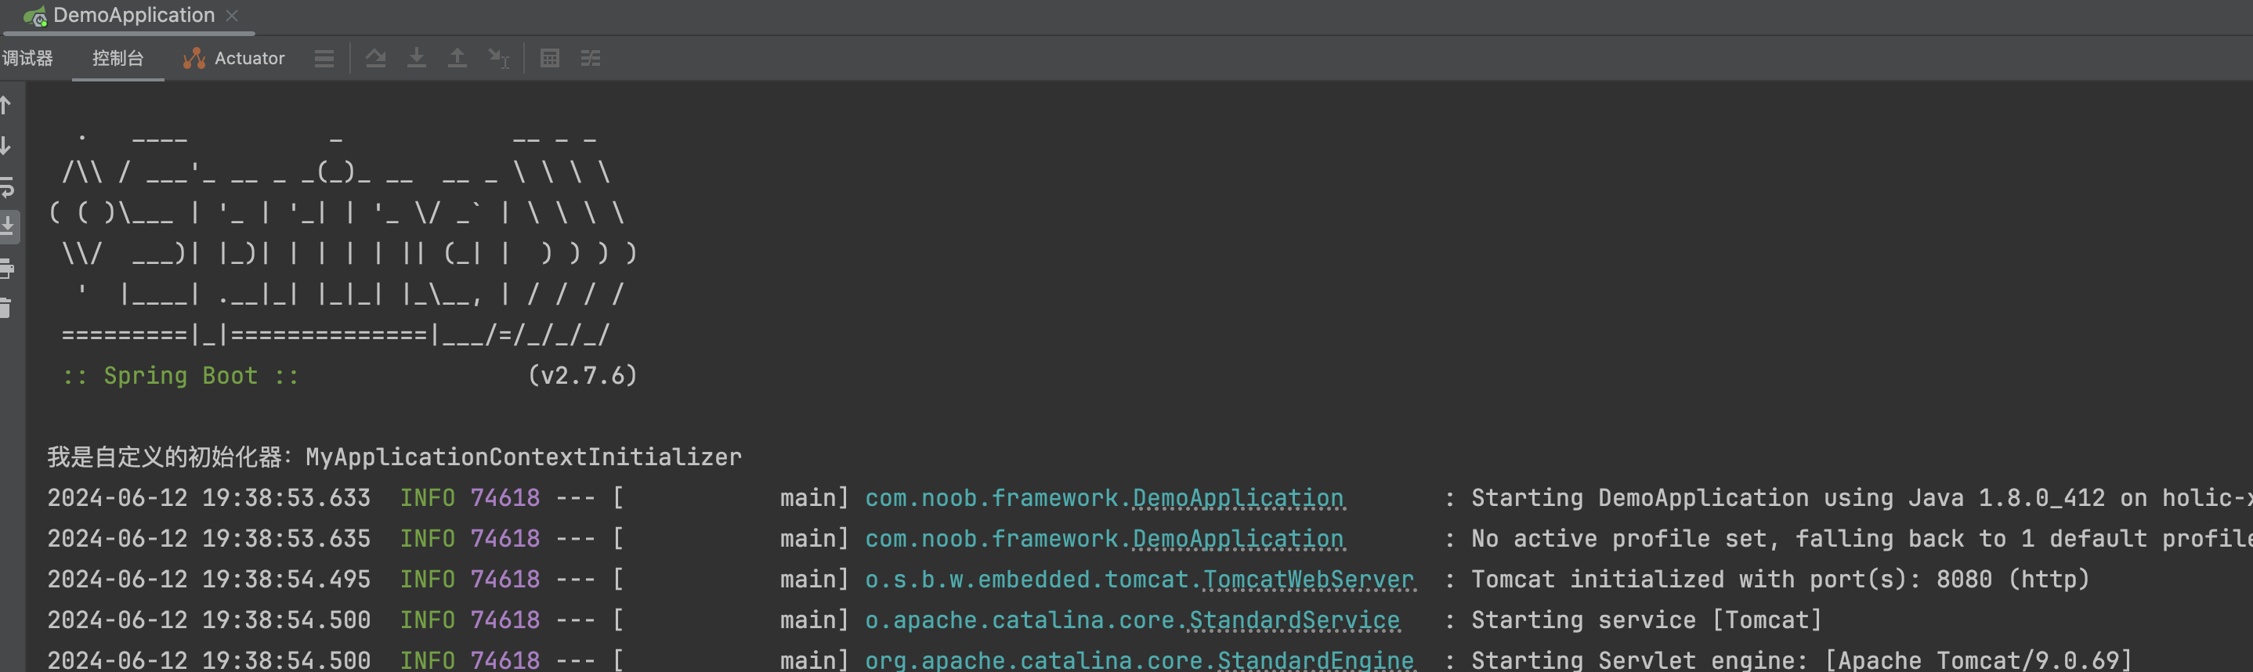Click the '(v2.7.6)' version text
2253x672 pixels.
point(583,376)
